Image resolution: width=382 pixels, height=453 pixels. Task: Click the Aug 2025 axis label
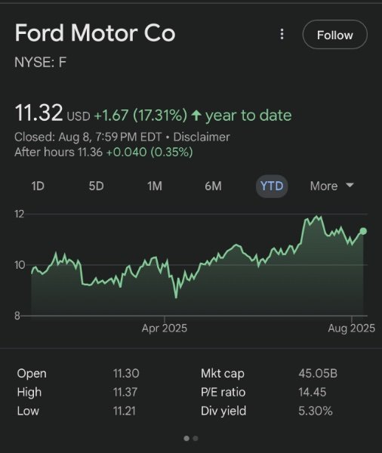coord(351,328)
